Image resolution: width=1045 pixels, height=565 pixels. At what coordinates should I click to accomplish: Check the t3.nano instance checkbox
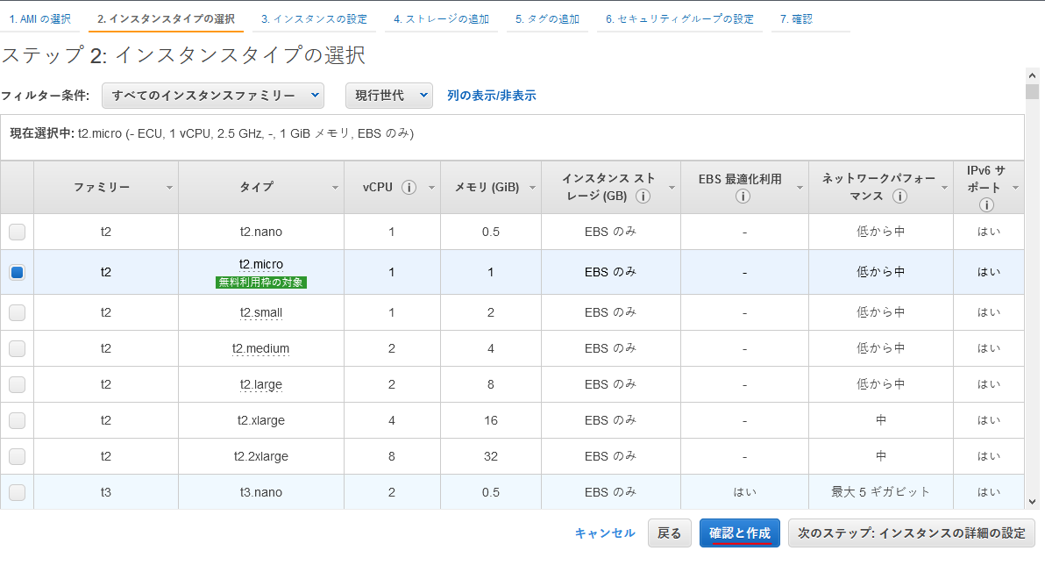tap(17, 491)
